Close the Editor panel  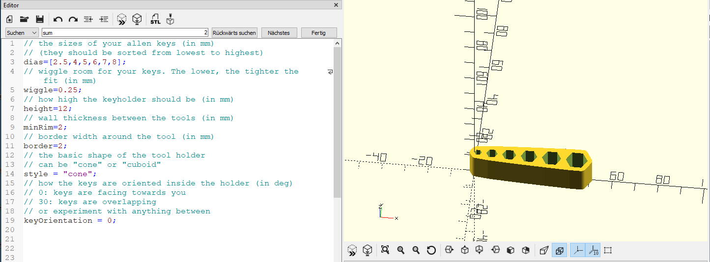click(x=336, y=5)
